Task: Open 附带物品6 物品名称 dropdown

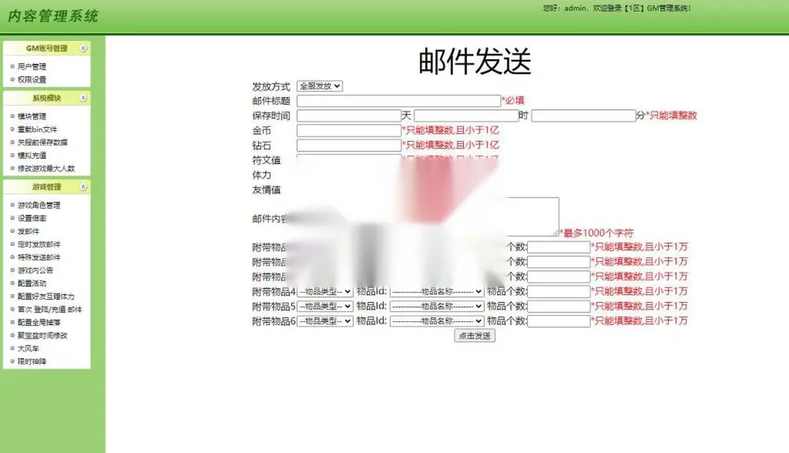Action: 437,320
